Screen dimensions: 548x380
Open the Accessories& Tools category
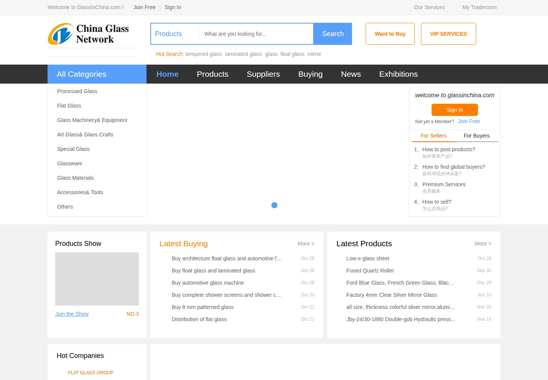80,192
